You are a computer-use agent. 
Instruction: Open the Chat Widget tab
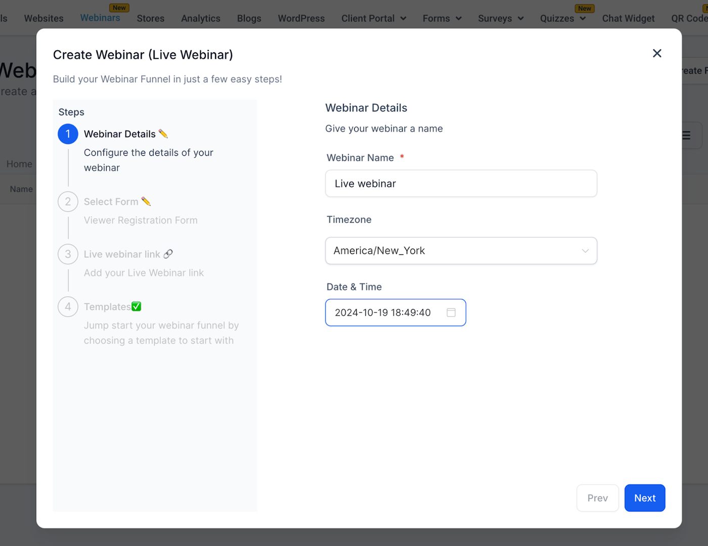[x=628, y=19]
